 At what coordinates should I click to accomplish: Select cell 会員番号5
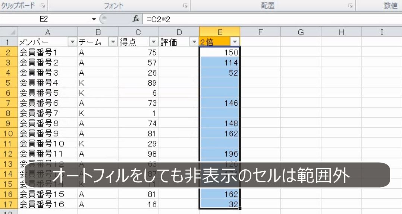coord(48,93)
